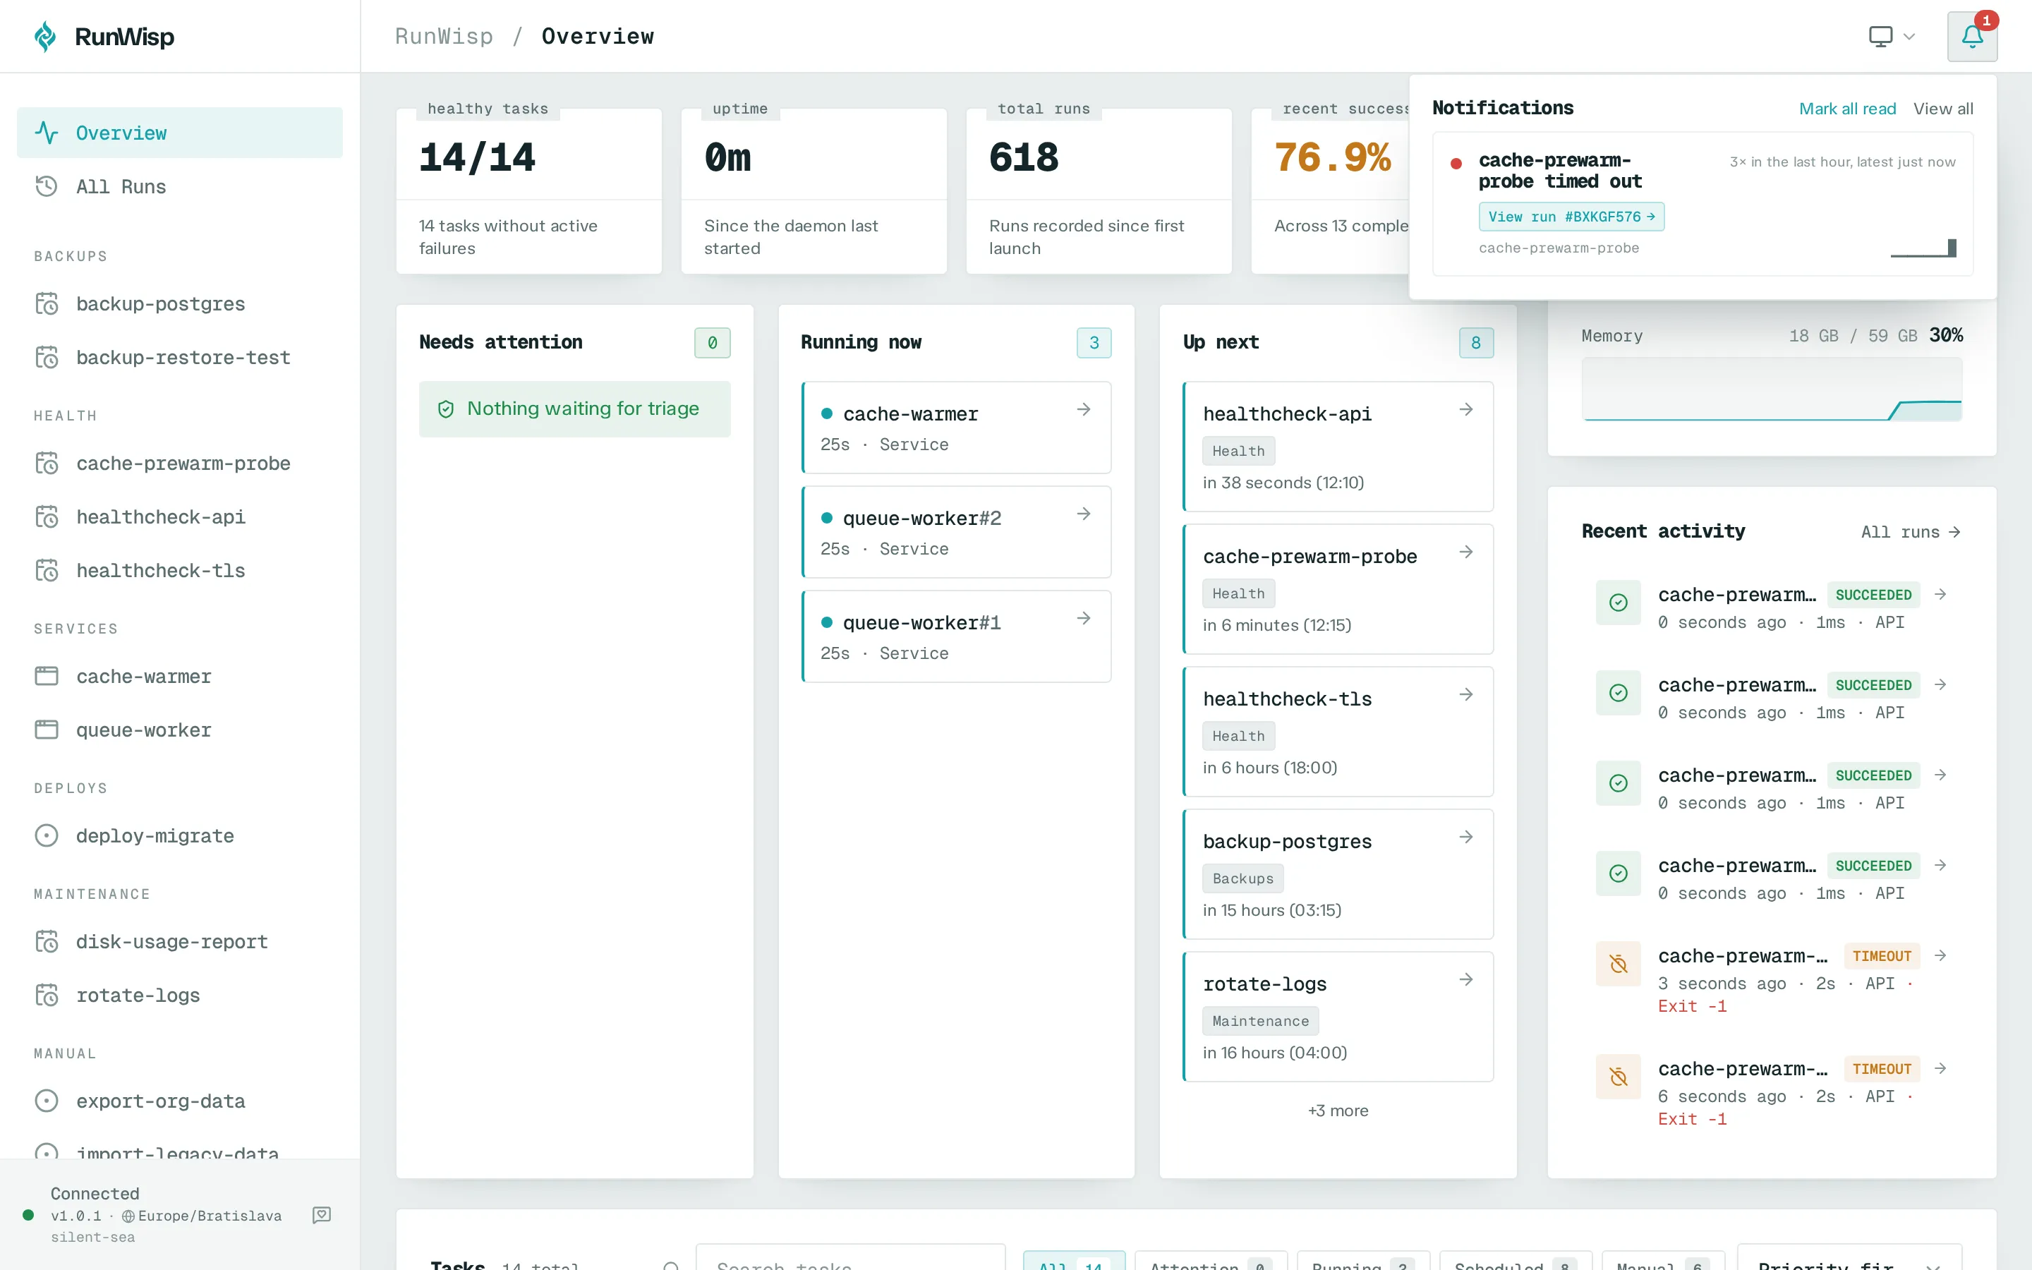Open the notifications bell icon
Screen dimensions: 2032x1270
tap(1971, 36)
